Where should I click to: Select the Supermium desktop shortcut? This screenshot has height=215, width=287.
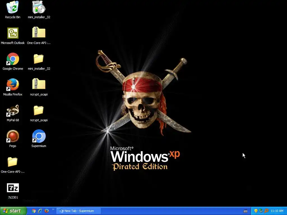pos(39,136)
